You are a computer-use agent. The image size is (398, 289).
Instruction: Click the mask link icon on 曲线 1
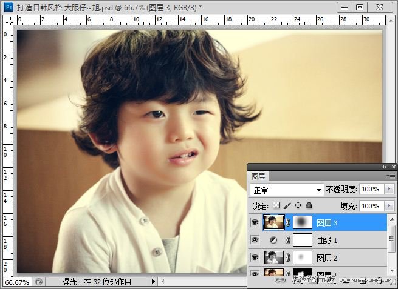[x=288, y=240]
